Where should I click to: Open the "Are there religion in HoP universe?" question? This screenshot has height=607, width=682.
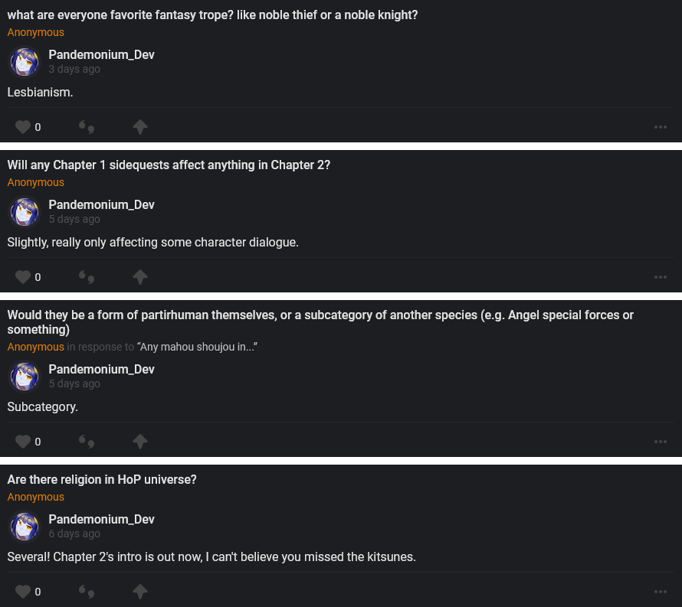click(102, 480)
